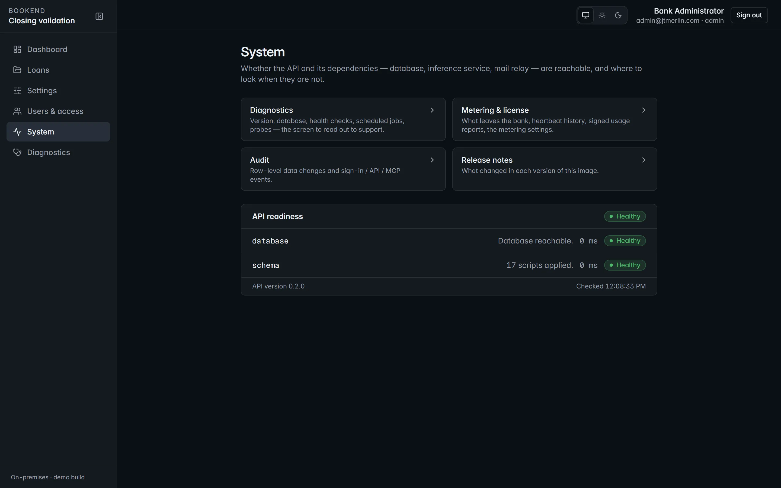
Task: Click the Users & access people icon
Action: point(17,111)
